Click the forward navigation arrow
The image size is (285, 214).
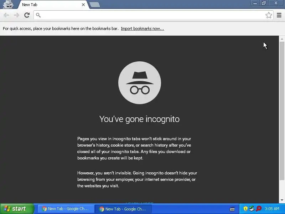click(x=16, y=15)
